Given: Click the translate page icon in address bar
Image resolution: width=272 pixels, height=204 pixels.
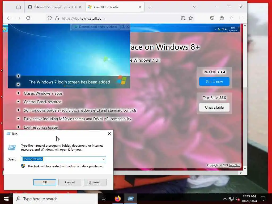Looking at the screenshot, I should click(183, 18).
